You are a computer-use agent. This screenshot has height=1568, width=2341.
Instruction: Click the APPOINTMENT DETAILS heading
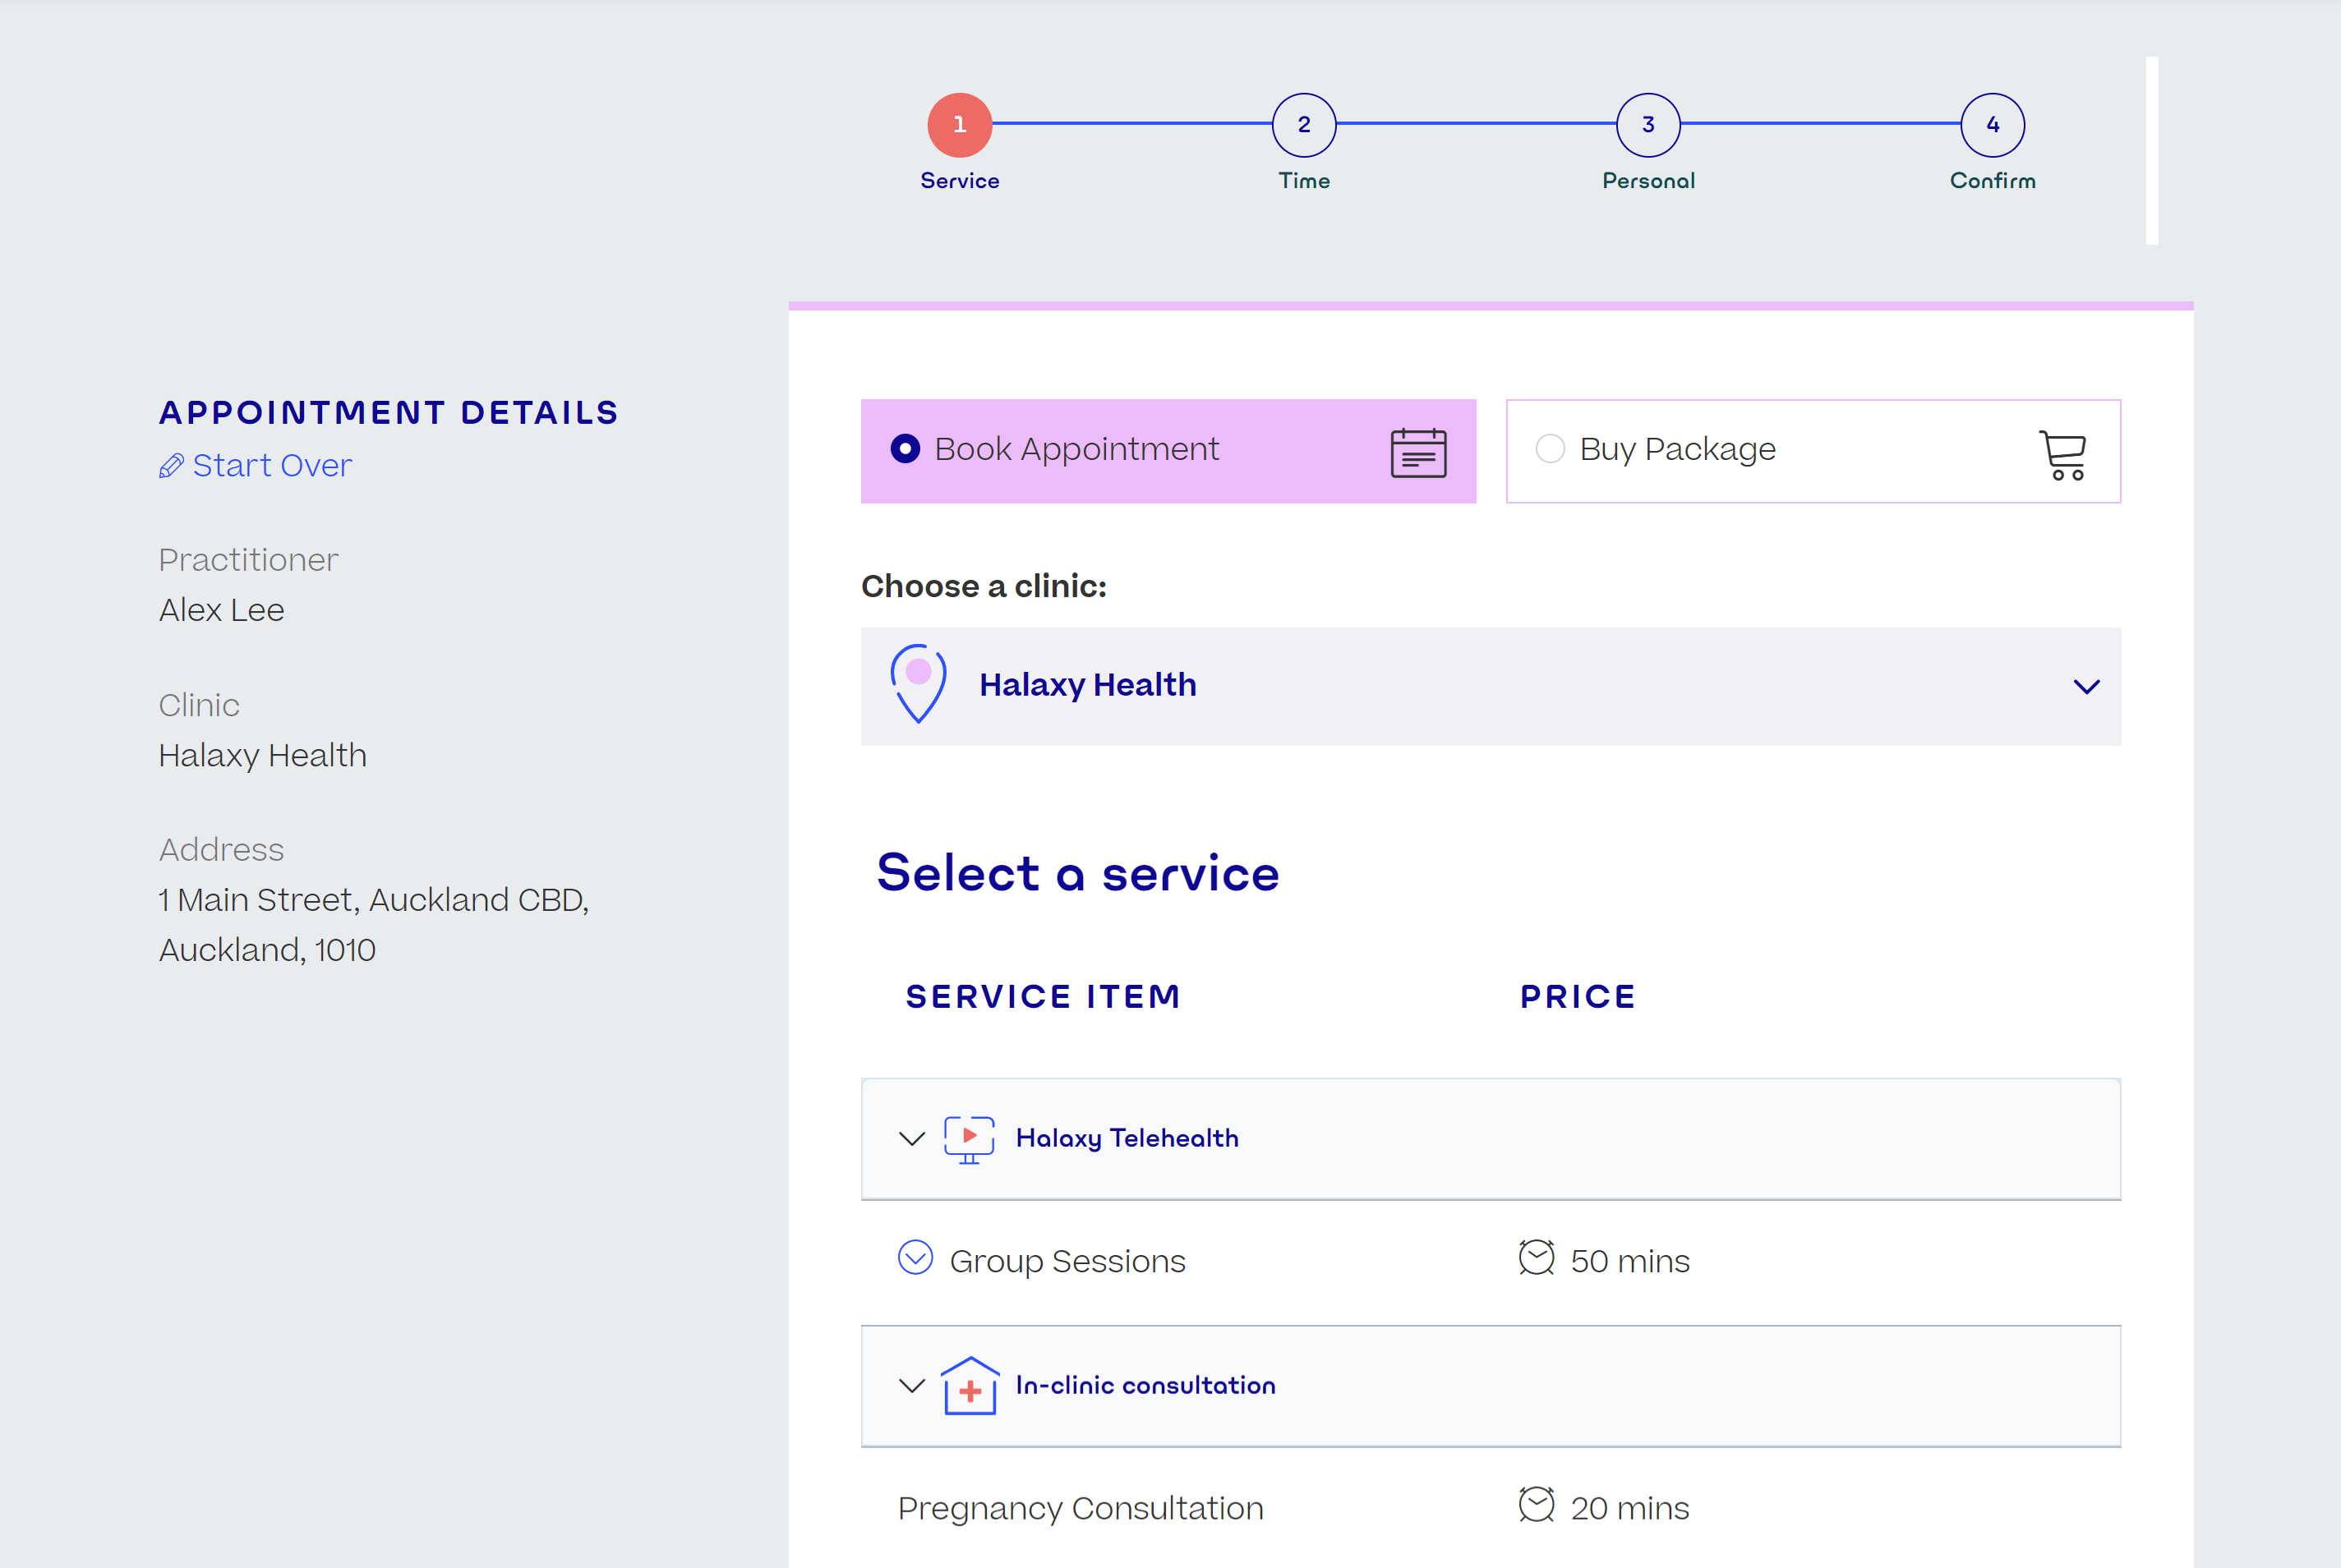tap(388, 412)
